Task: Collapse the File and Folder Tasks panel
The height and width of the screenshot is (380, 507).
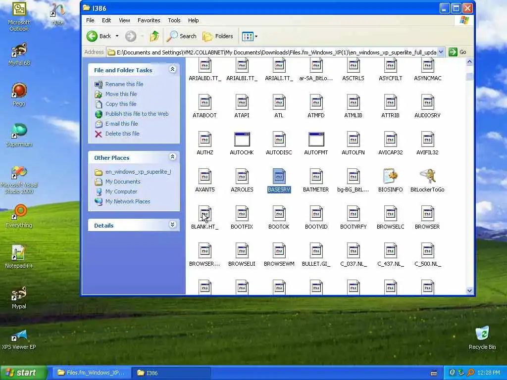Action: pyautogui.click(x=172, y=69)
